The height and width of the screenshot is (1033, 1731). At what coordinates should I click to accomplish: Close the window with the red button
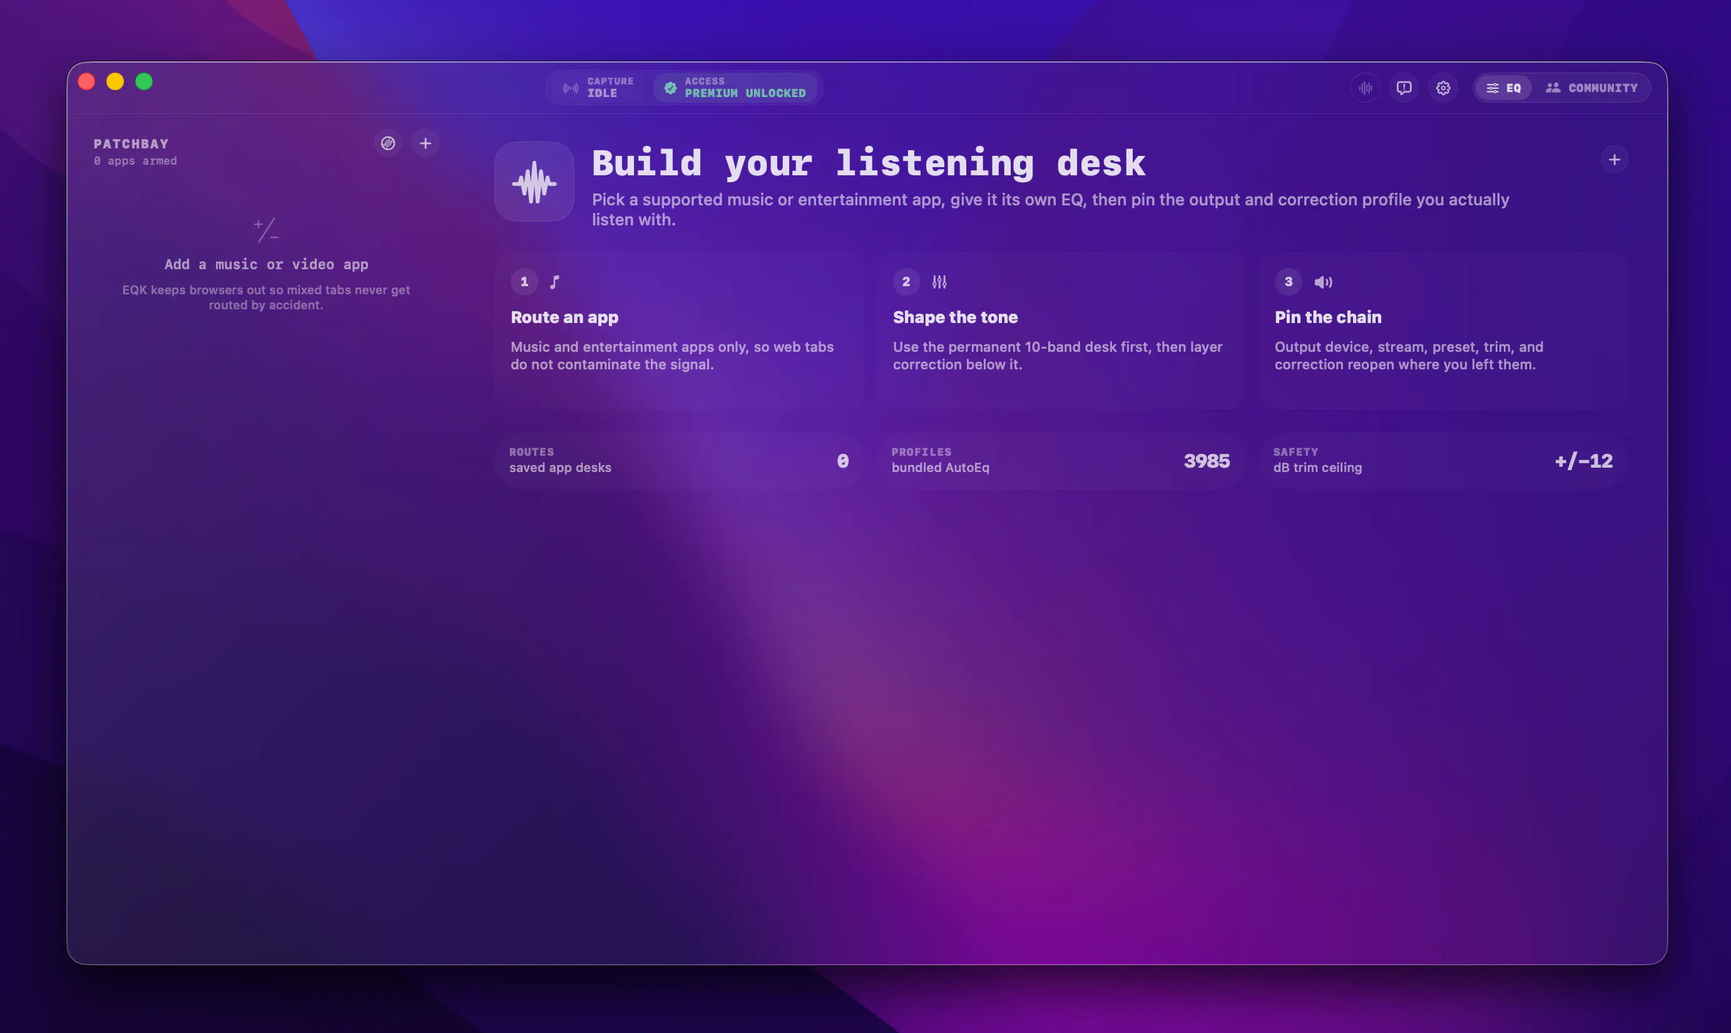(x=86, y=81)
